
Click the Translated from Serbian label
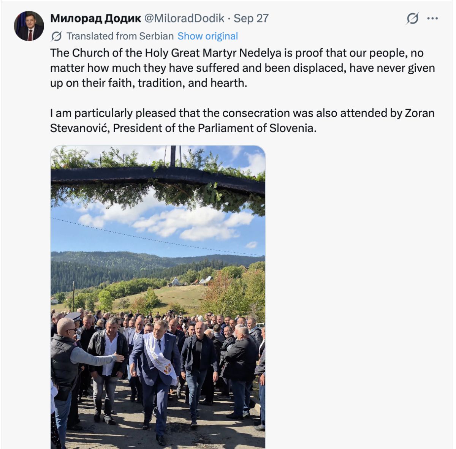[x=120, y=36]
